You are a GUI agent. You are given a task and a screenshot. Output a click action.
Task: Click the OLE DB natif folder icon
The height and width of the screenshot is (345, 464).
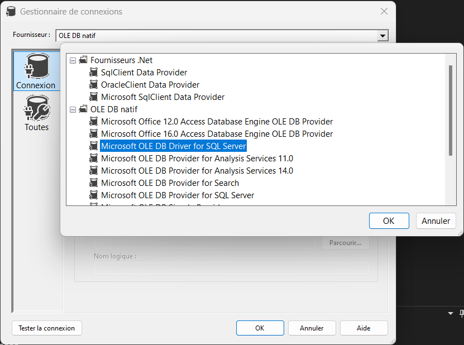tap(83, 109)
